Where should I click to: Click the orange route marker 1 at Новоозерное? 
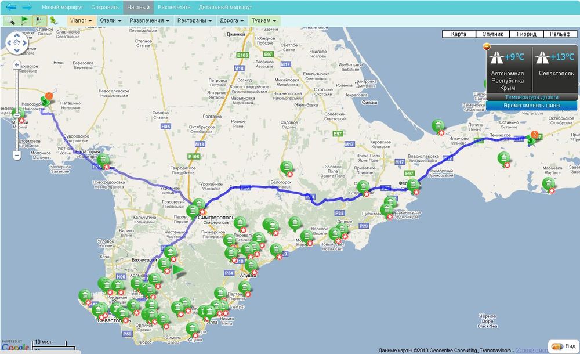coord(49,96)
